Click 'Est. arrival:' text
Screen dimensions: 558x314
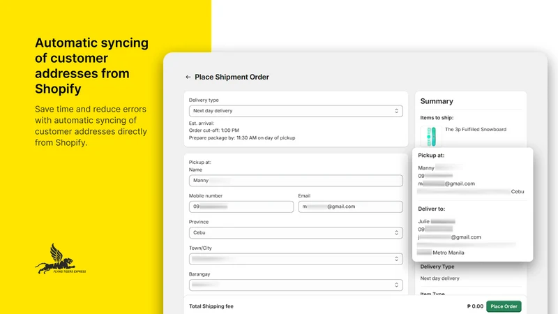[x=202, y=124]
